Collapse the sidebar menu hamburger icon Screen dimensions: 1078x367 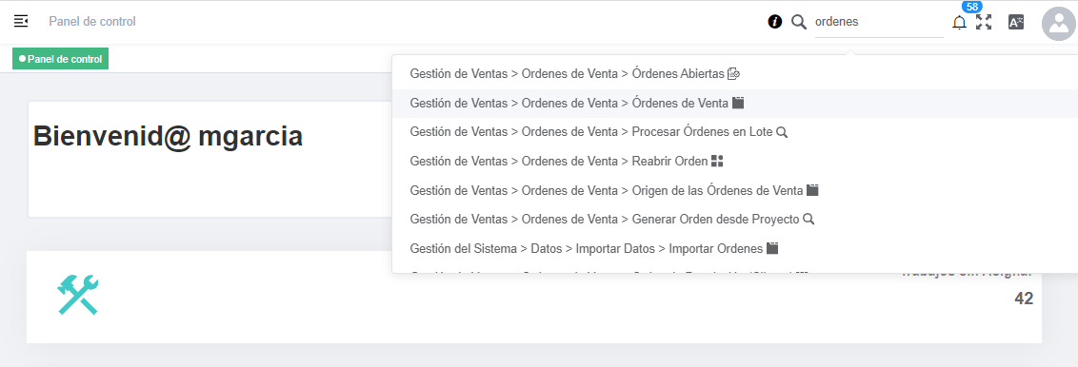click(21, 21)
